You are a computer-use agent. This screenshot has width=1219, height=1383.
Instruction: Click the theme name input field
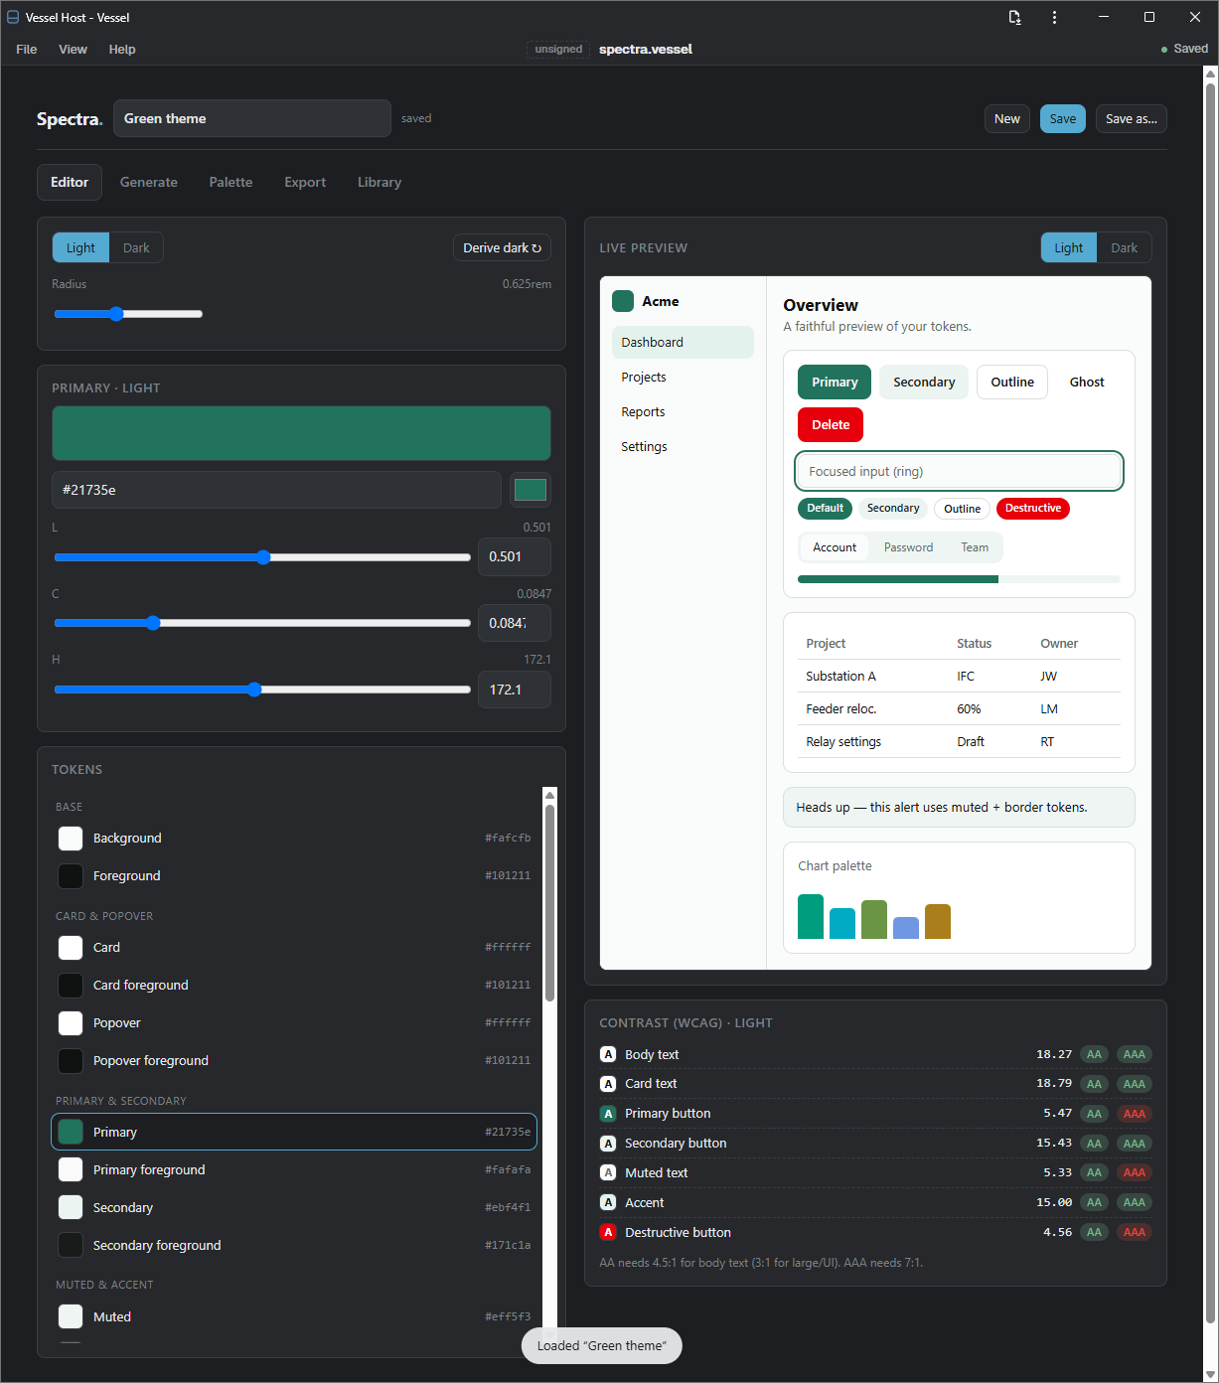(x=252, y=118)
